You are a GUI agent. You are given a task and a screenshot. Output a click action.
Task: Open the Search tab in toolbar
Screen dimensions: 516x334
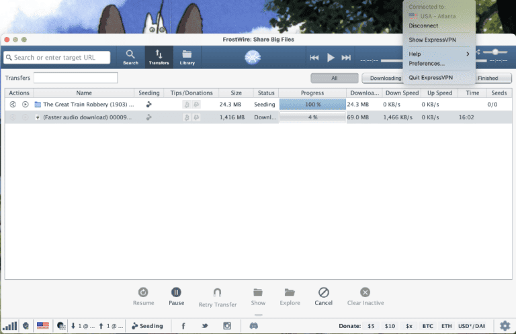pos(130,57)
